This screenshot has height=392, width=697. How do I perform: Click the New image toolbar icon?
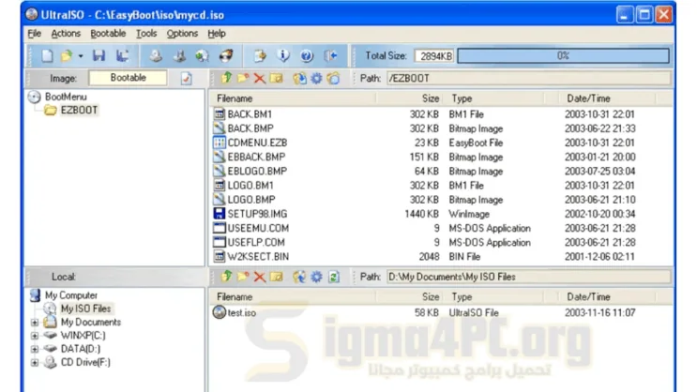pyautogui.click(x=47, y=56)
